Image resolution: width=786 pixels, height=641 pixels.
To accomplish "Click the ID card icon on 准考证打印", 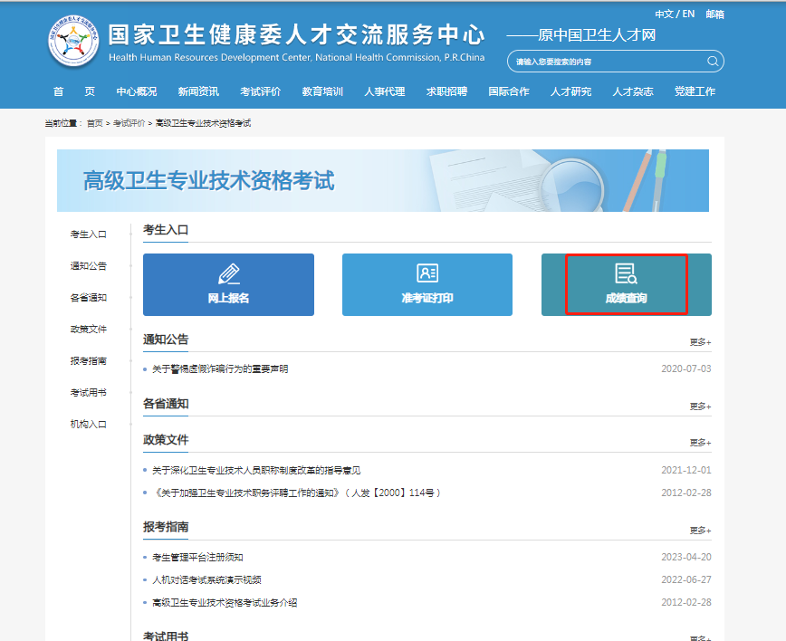I will [x=427, y=273].
